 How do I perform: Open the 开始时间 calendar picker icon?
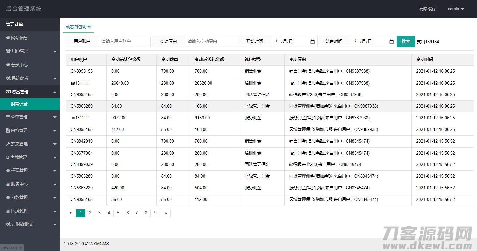tap(312, 42)
